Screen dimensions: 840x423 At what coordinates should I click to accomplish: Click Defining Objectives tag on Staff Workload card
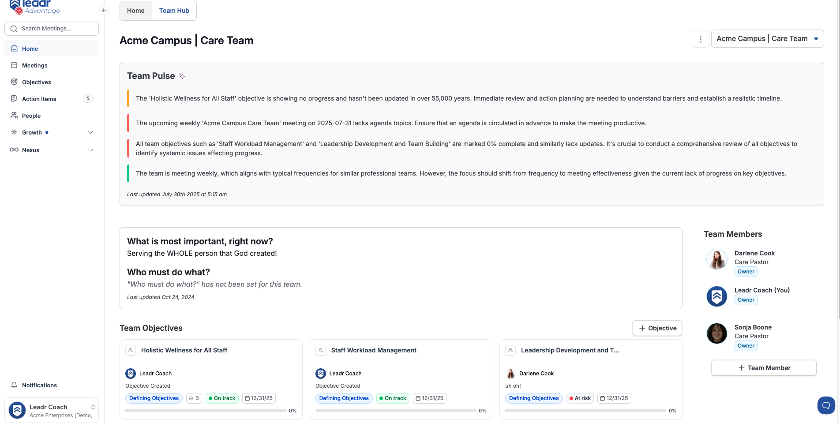tap(344, 398)
